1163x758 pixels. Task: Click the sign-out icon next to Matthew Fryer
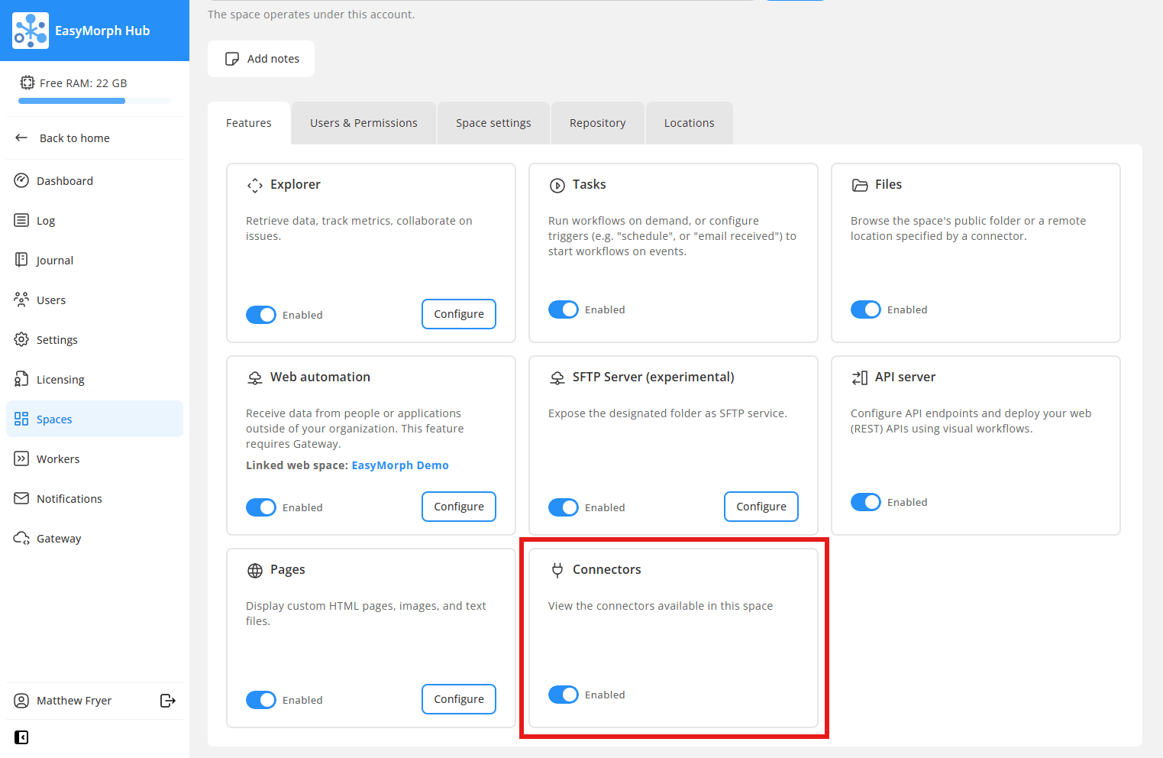point(168,701)
